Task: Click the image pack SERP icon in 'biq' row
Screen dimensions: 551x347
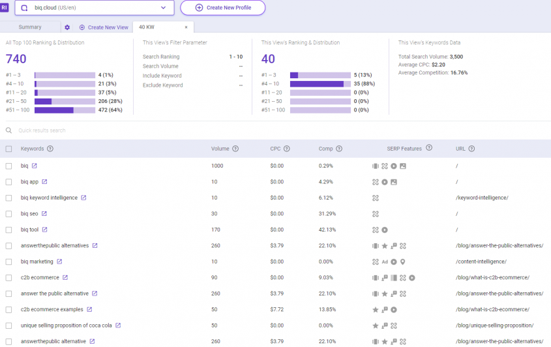Action: click(403, 166)
